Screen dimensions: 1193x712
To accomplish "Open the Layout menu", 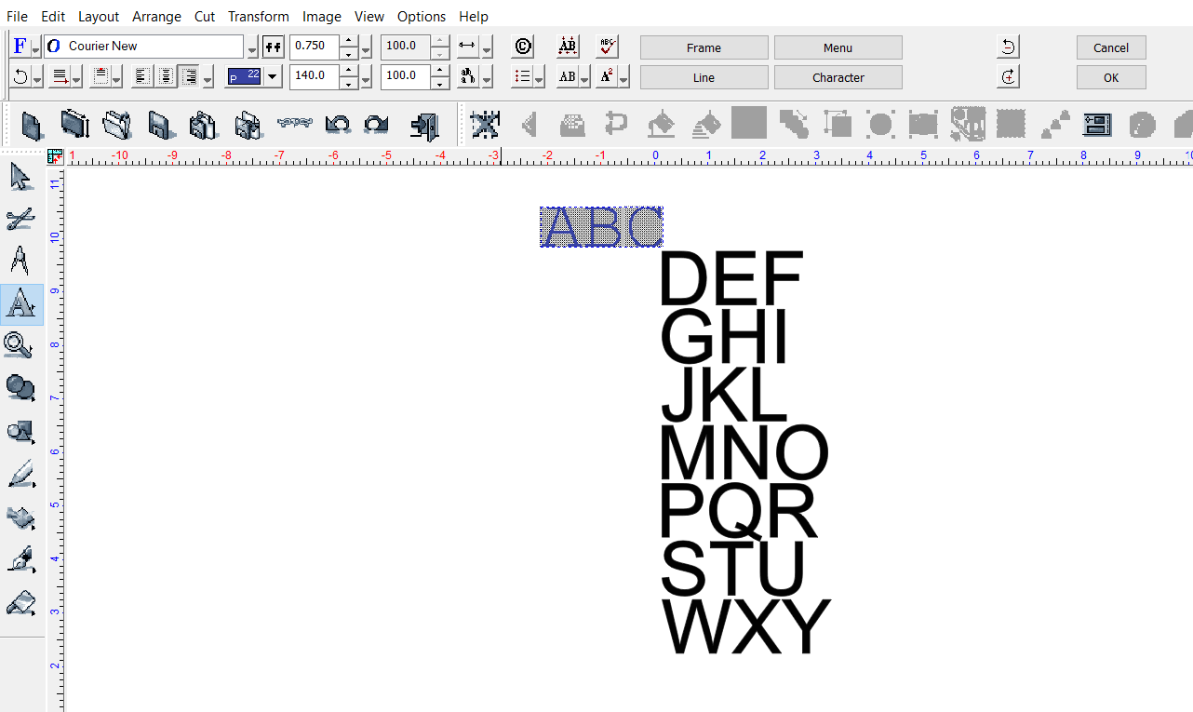I will [x=99, y=17].
